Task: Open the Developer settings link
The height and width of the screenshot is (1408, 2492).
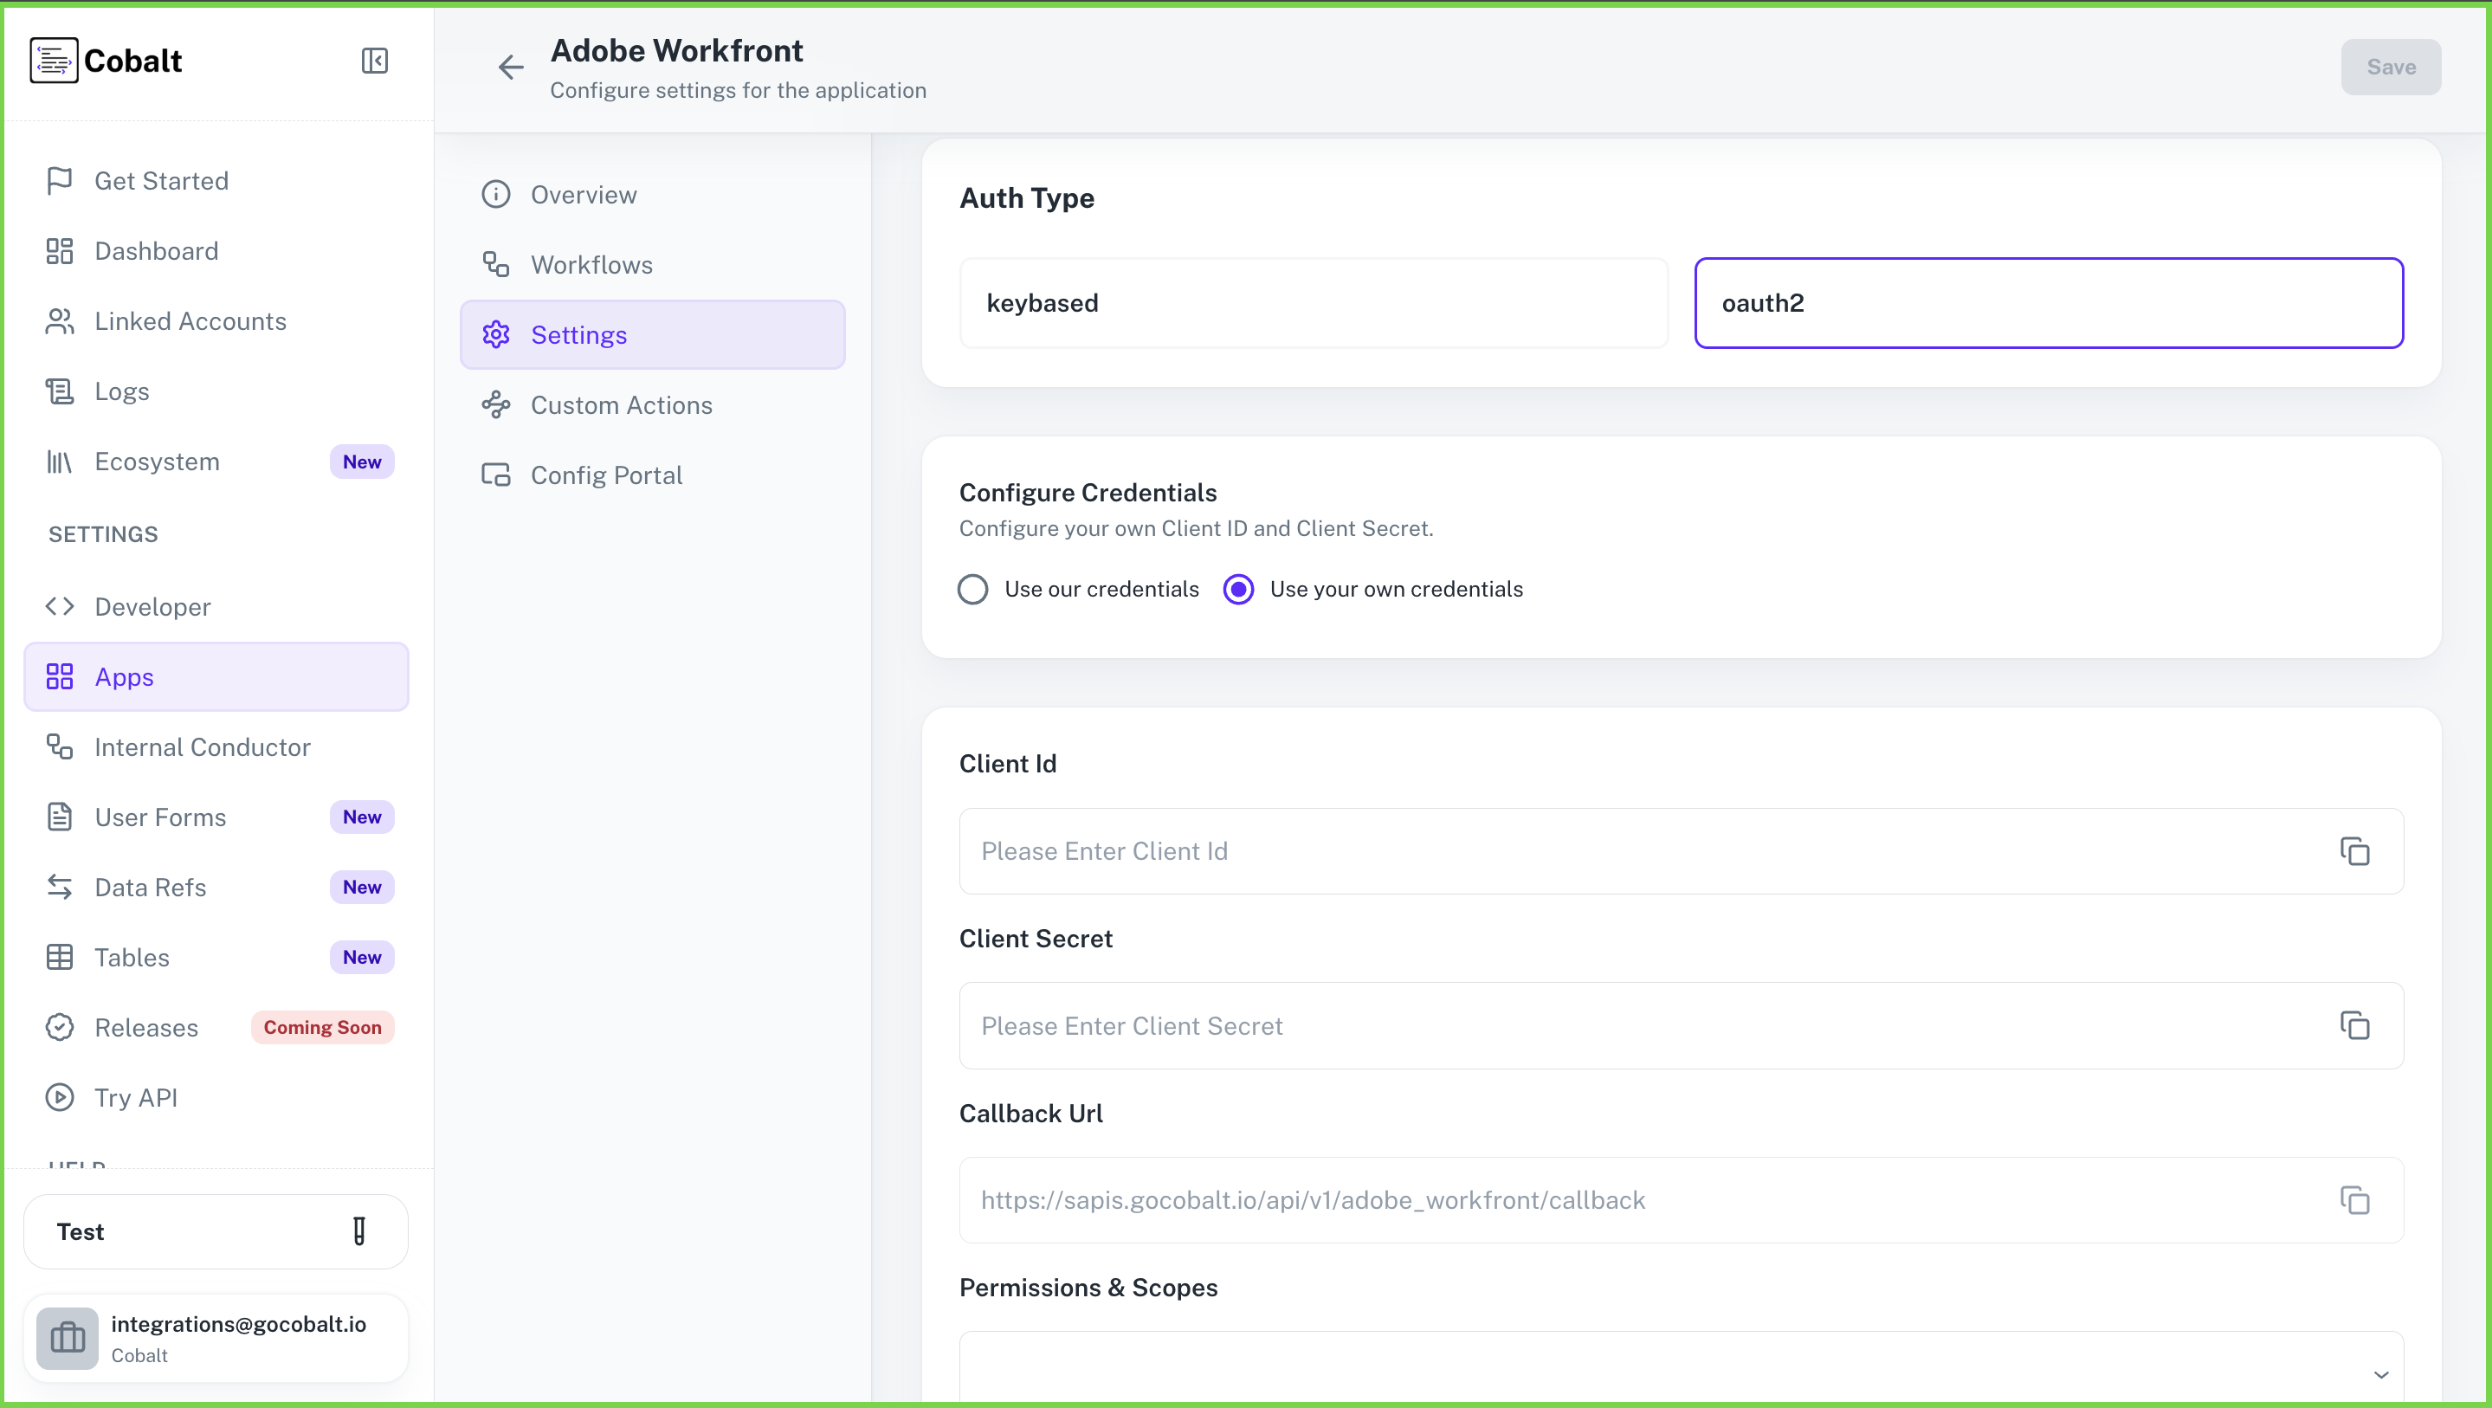Action: (x=153, y=607)
